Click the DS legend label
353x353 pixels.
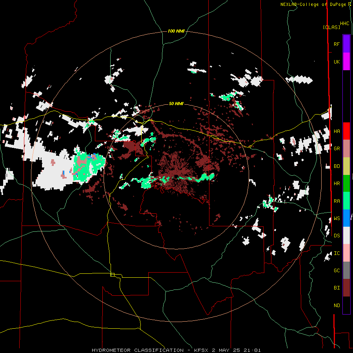[x=337, y=236]
